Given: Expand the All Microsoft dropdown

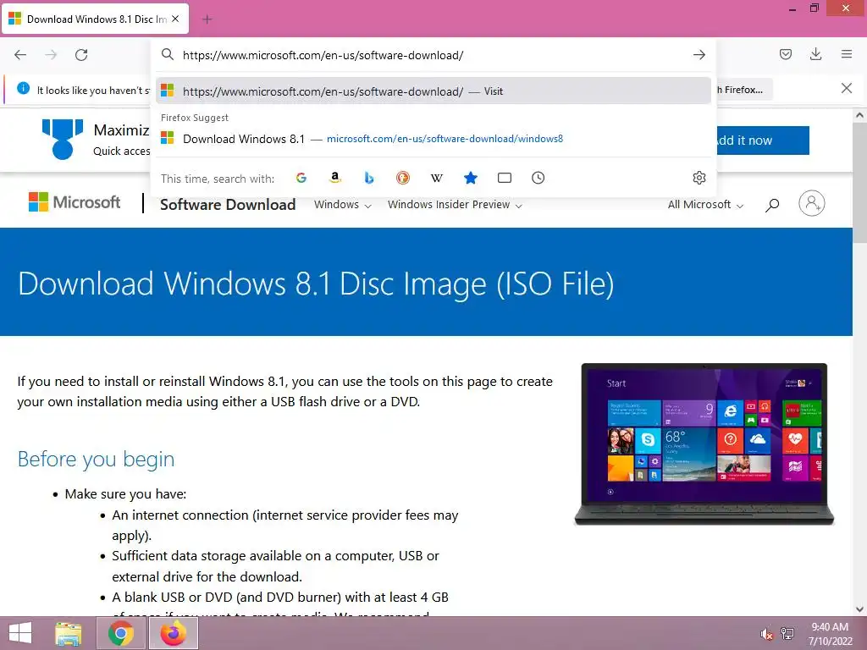Looking at the screenshot, I should tap(705, 205).
